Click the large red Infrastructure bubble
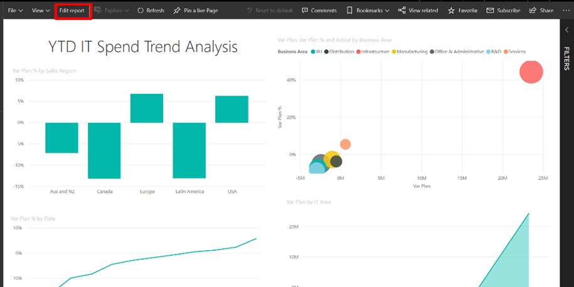 (x=531, y=72)
